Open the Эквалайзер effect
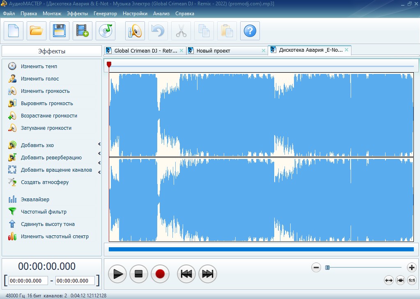This screenshot has width=420, height=299. pos(35,200)
